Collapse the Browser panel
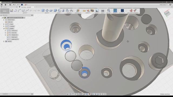The height and width of the screenshot is (97, 173). [x=1, y=15]
